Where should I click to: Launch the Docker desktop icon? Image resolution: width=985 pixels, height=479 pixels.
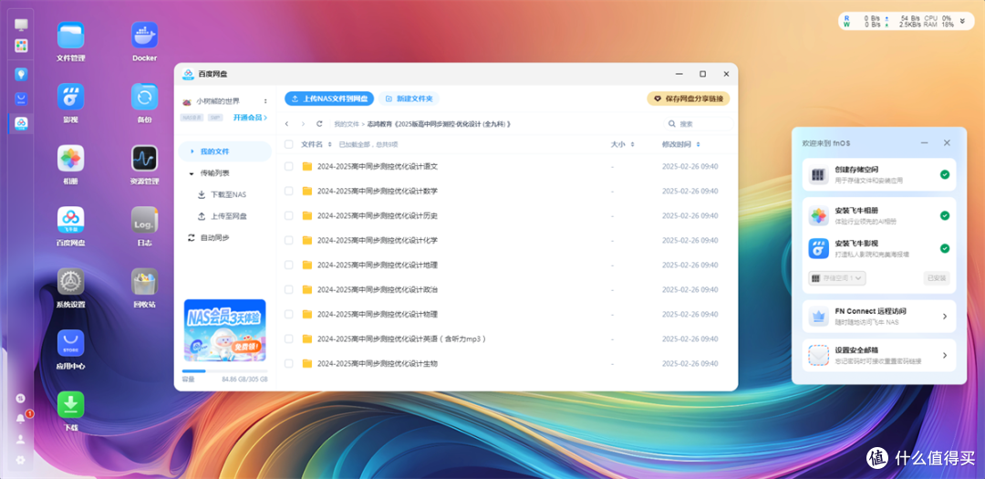point(144,36)
